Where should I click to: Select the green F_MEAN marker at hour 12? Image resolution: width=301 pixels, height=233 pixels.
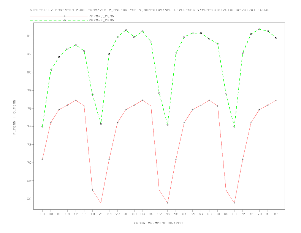76,45
